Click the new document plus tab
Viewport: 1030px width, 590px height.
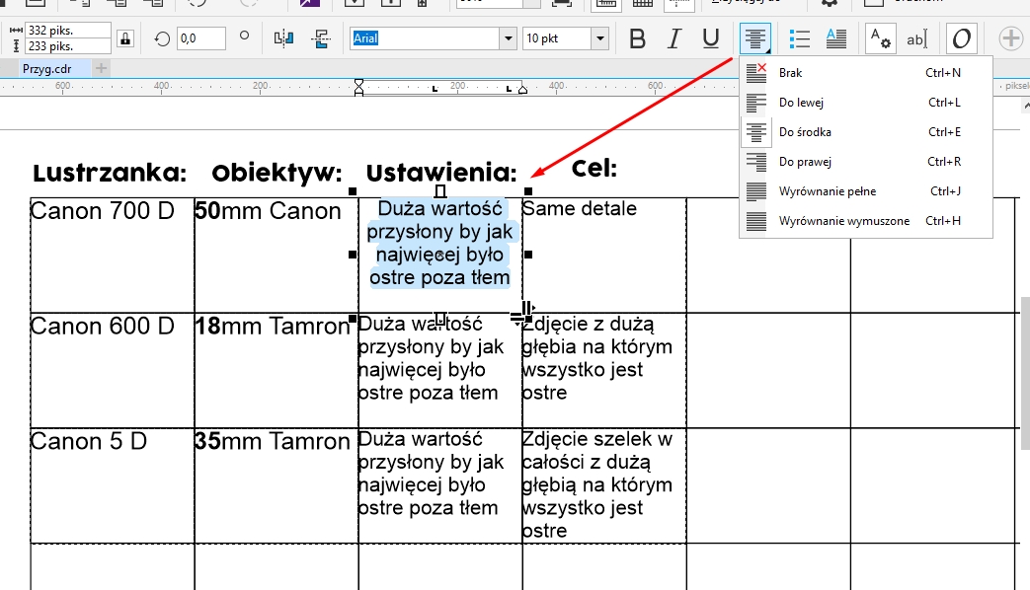point(102,69)
